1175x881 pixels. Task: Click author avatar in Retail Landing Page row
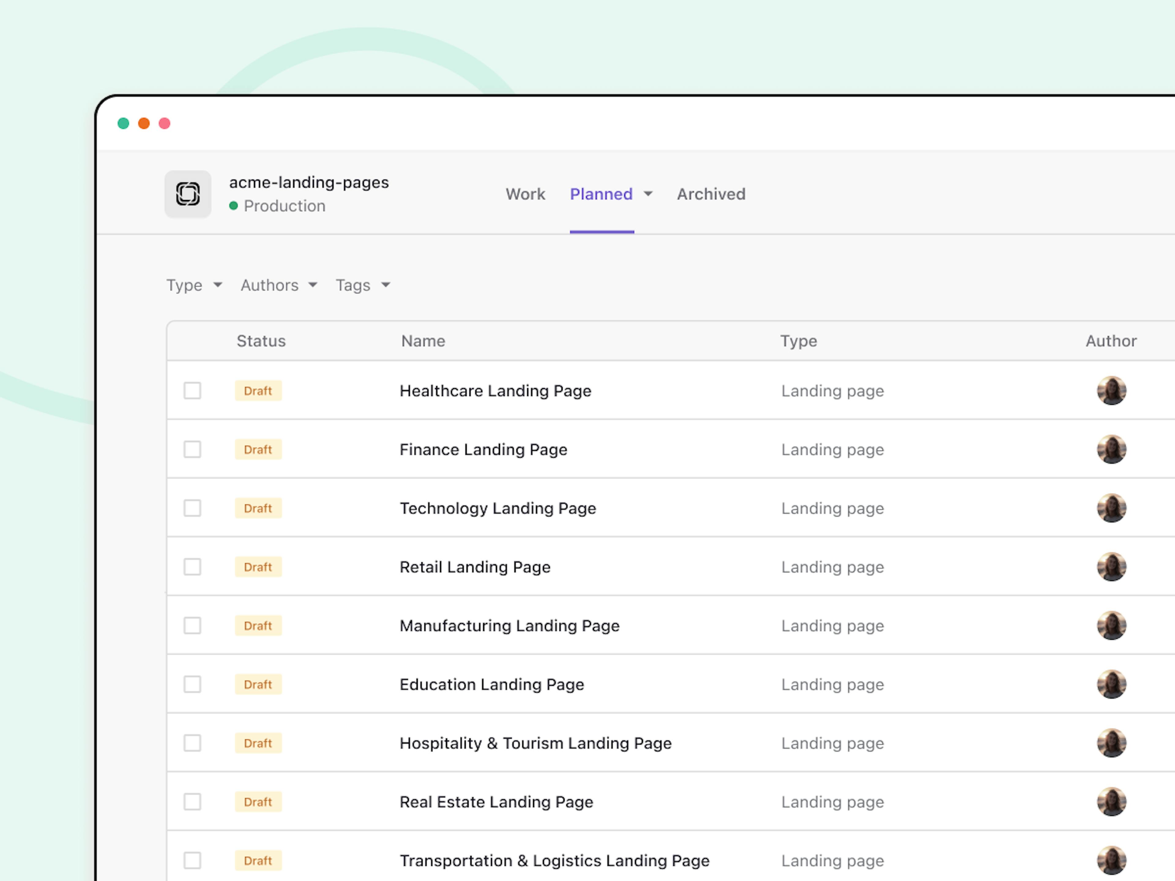point(1111,567)
